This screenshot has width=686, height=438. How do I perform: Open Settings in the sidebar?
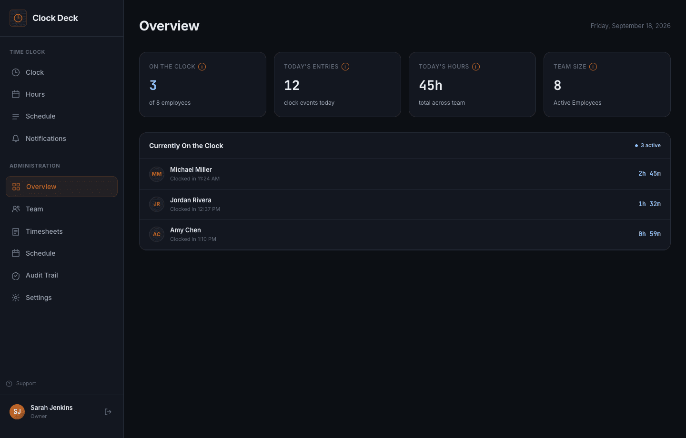(61, 298)
